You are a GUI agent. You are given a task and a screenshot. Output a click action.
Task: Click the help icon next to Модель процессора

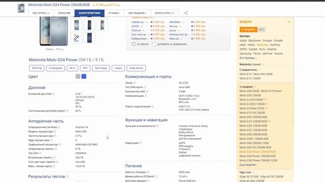coord(55,131)
